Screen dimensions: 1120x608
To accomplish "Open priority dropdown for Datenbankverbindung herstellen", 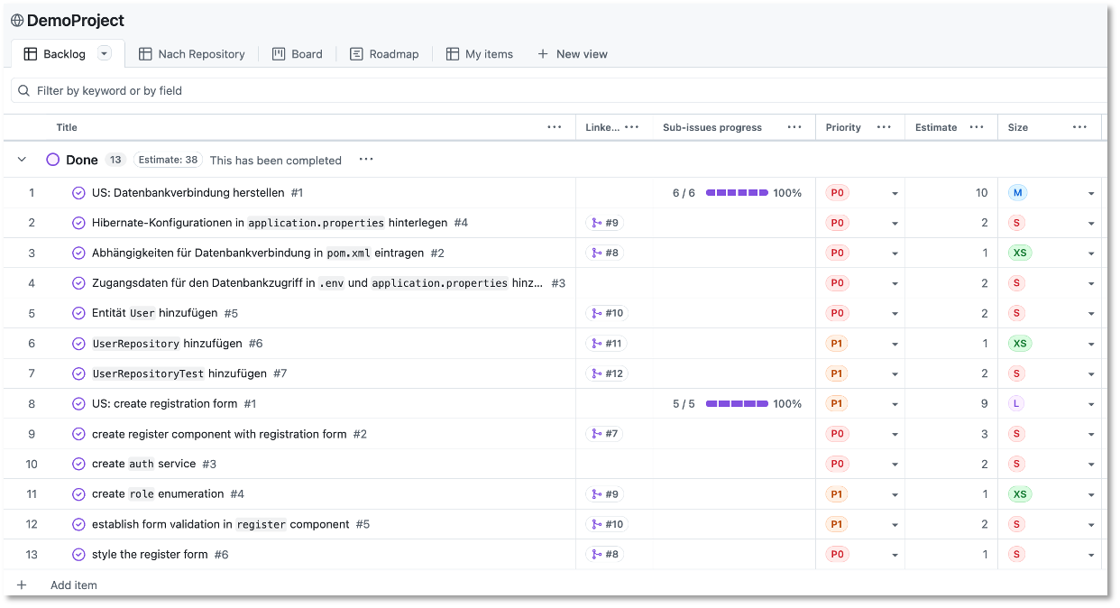I will (x=895, y=193).
